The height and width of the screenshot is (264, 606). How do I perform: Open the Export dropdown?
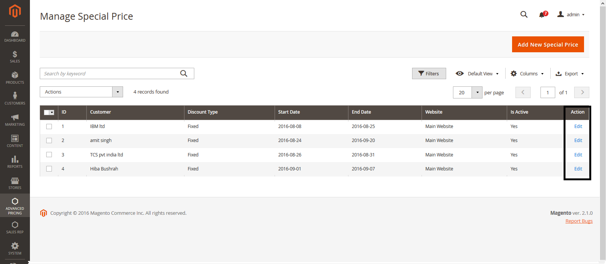point(570,73)
